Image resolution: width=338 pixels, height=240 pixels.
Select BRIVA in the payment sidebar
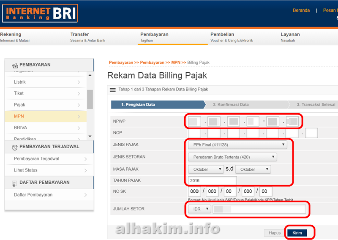[46, 128]
